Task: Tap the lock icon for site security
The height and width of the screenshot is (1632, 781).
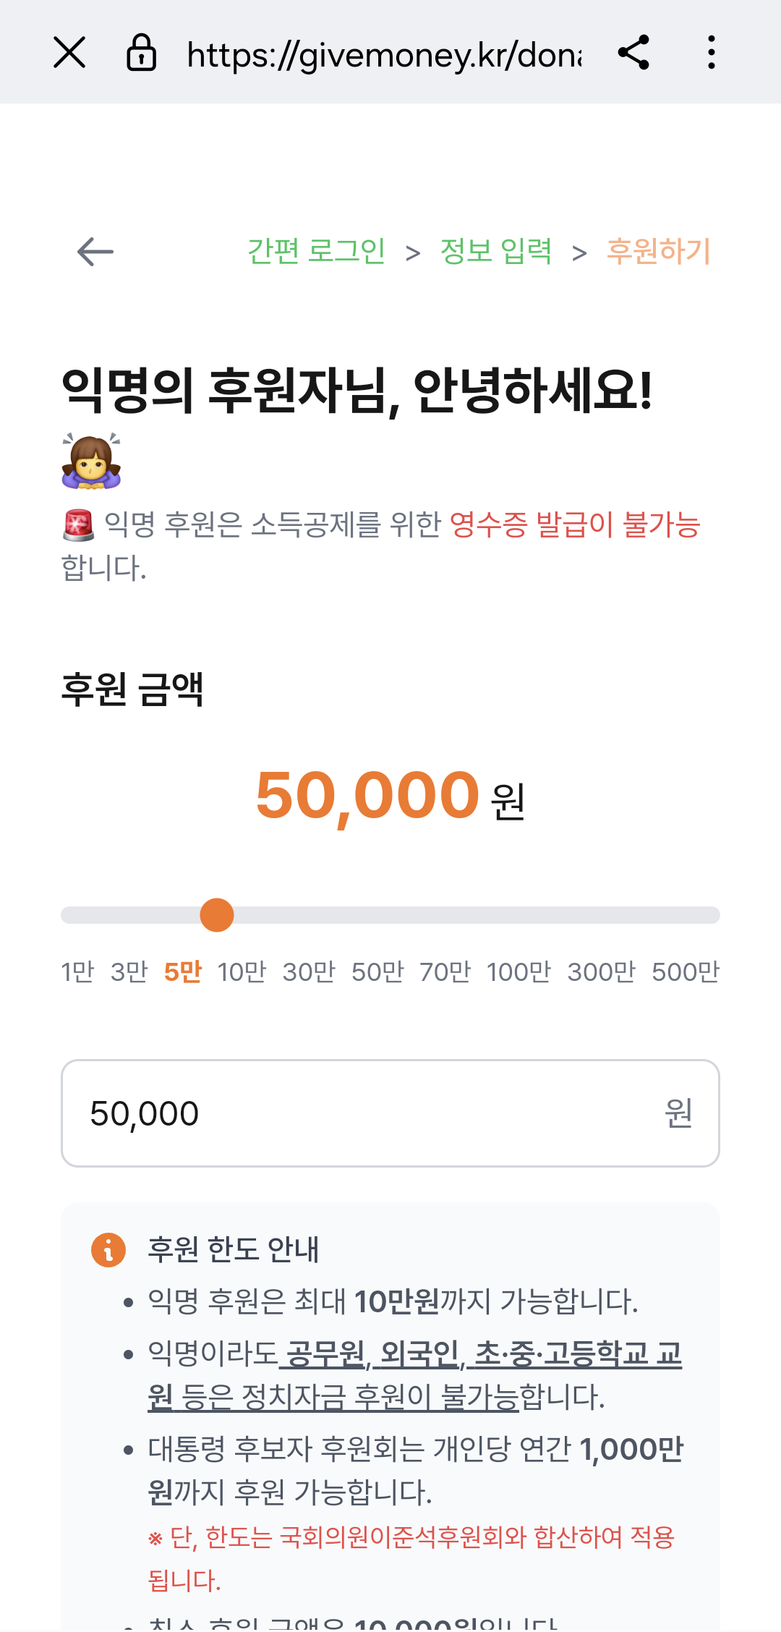Action: click(x=141, y=53)
